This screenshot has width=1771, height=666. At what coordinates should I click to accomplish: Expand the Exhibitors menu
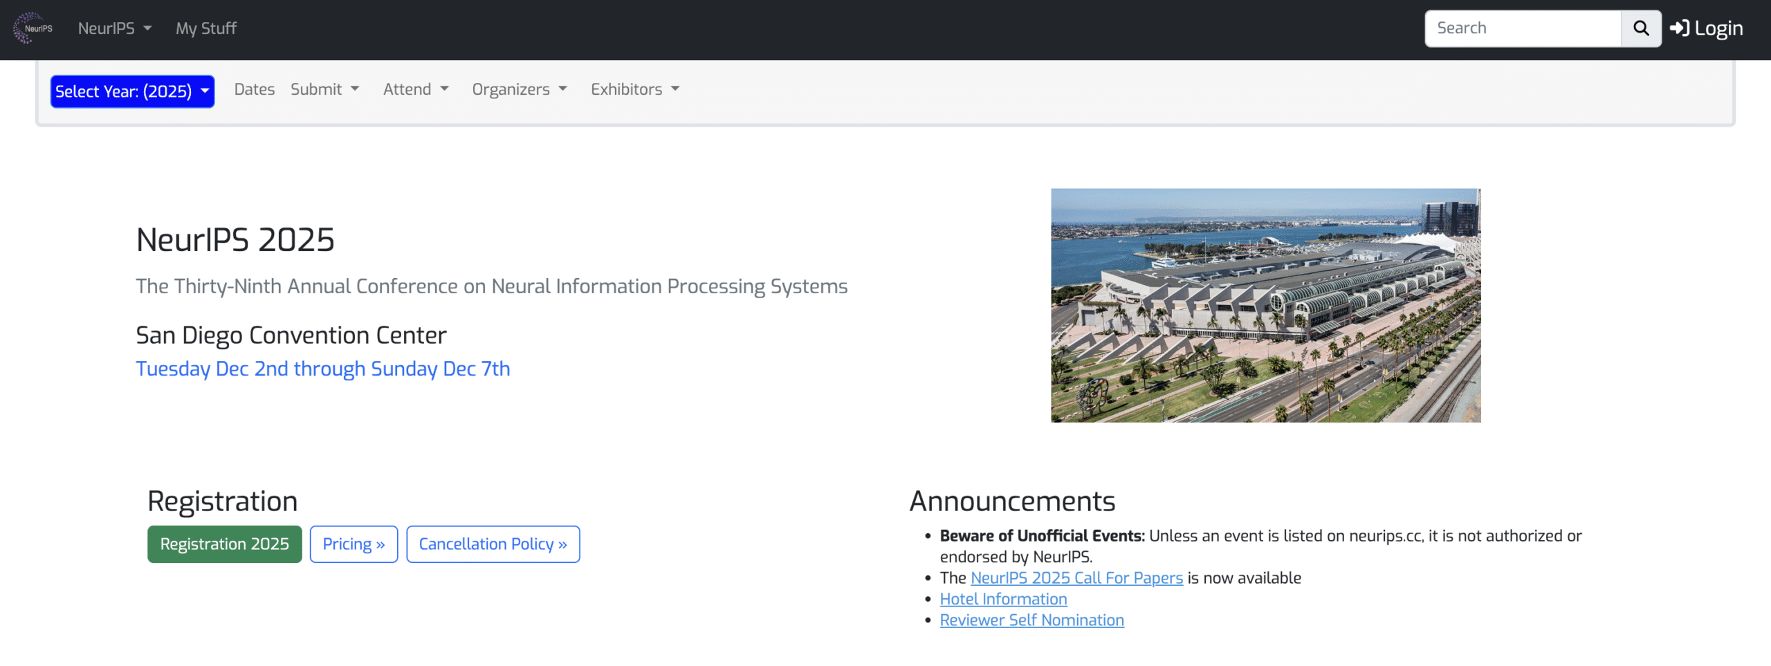tap(634, 89)
